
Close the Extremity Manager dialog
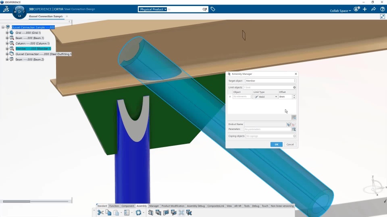(295, 74)
